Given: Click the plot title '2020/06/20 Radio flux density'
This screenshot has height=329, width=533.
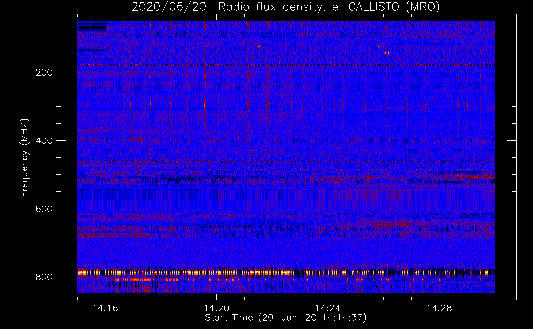Looking at the screenshot, I should tap(286, 7).
